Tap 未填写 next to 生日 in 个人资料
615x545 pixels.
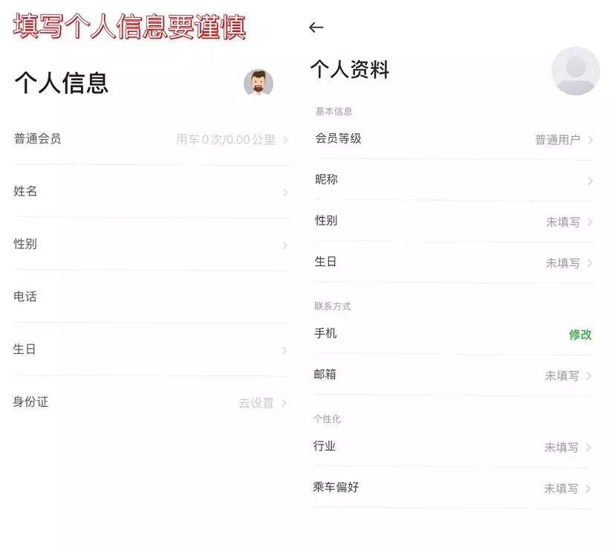point(562,263)
